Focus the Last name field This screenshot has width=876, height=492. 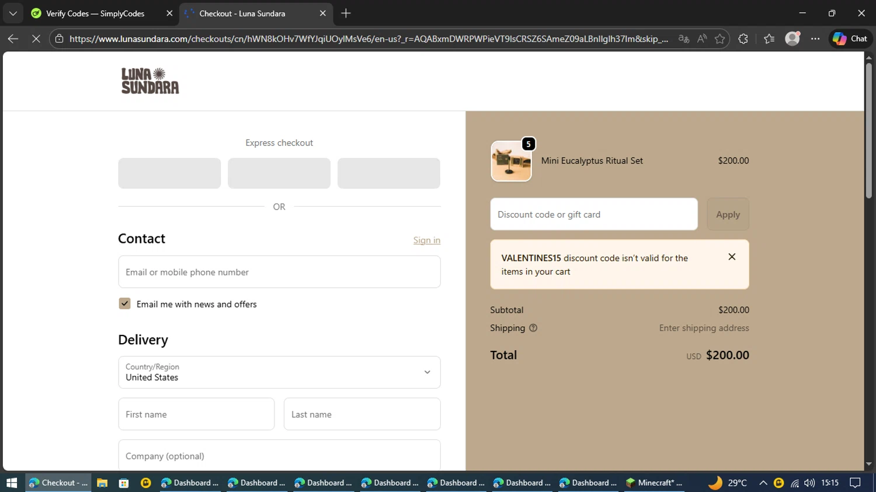click(362, 414)
